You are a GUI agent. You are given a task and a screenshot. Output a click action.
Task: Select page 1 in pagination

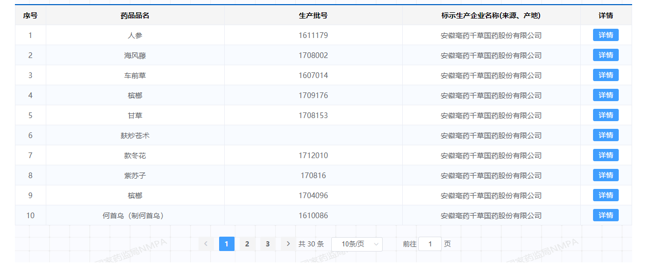pyautogui.click(x=226, y=244)
